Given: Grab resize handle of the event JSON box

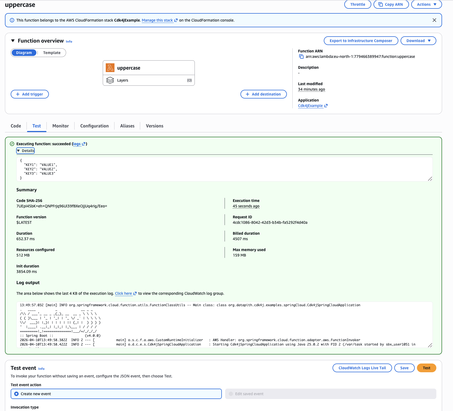Looking at the screenshot, I should click(x=430, y=179).
